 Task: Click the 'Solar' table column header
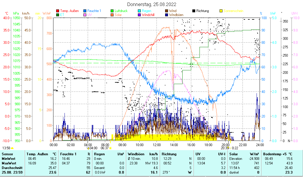(x=234, y=154)
